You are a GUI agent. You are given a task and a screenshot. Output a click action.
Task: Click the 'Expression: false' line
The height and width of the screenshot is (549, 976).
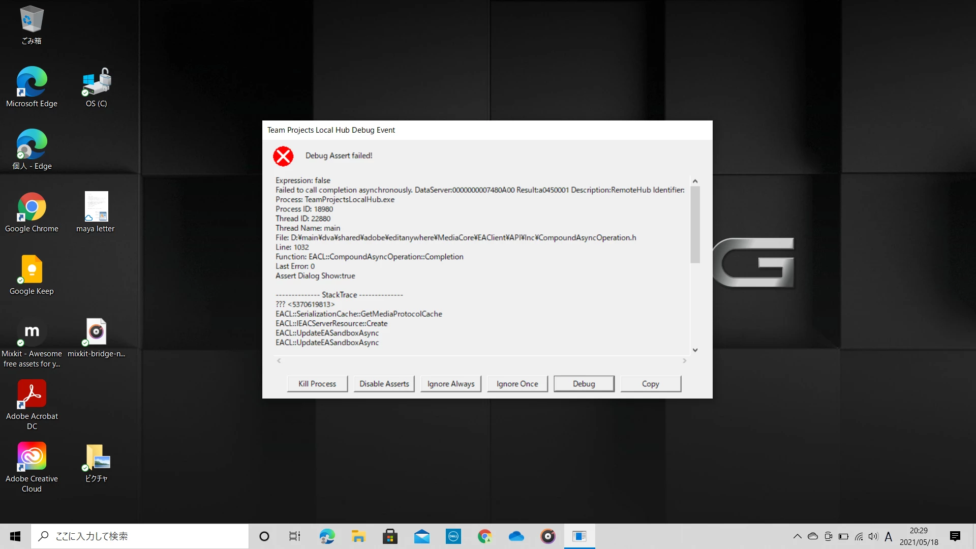pos(303,180)
